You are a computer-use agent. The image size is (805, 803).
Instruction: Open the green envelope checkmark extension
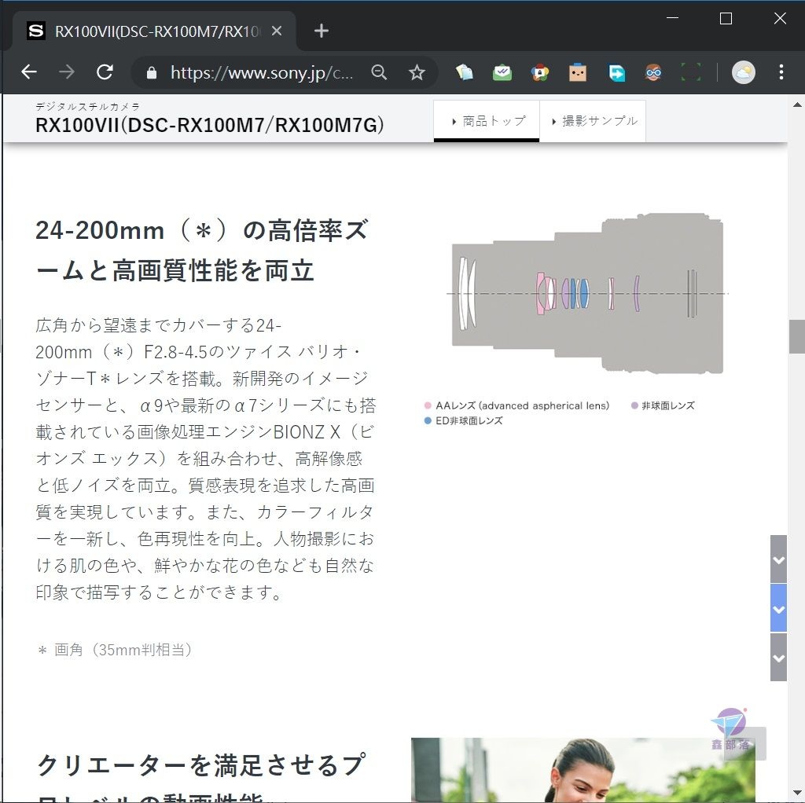pos(502,72)
